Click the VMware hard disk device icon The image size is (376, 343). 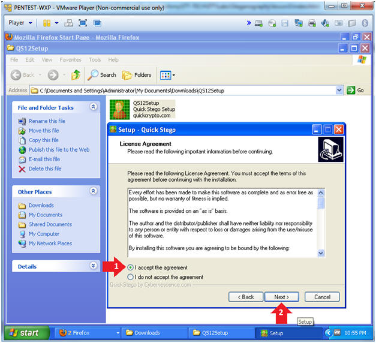click(258, 23)
